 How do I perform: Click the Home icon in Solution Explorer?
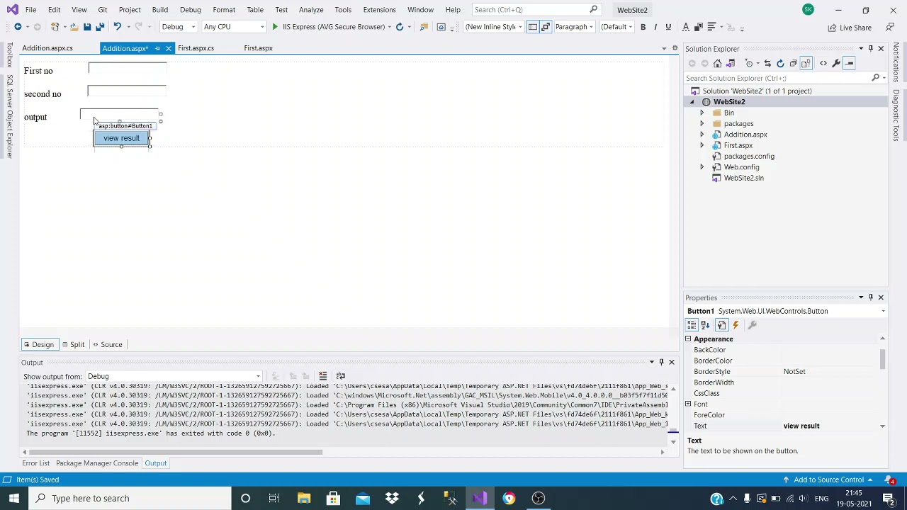(x=717, y=64)
